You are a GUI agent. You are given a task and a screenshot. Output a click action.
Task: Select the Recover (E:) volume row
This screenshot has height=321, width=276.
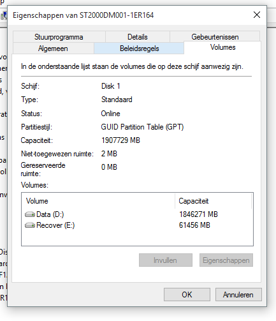[x=137, y=225]
